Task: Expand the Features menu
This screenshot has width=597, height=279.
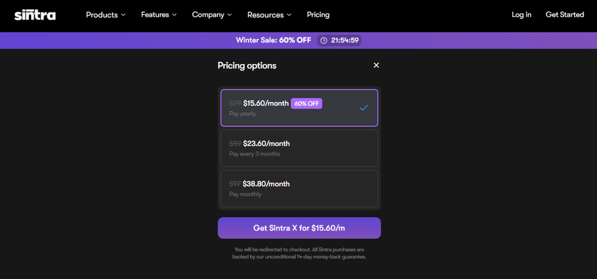Action: [x=159, y=15]
